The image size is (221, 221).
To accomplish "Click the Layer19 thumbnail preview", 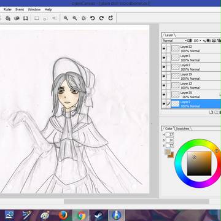I will tap(175, 76).
